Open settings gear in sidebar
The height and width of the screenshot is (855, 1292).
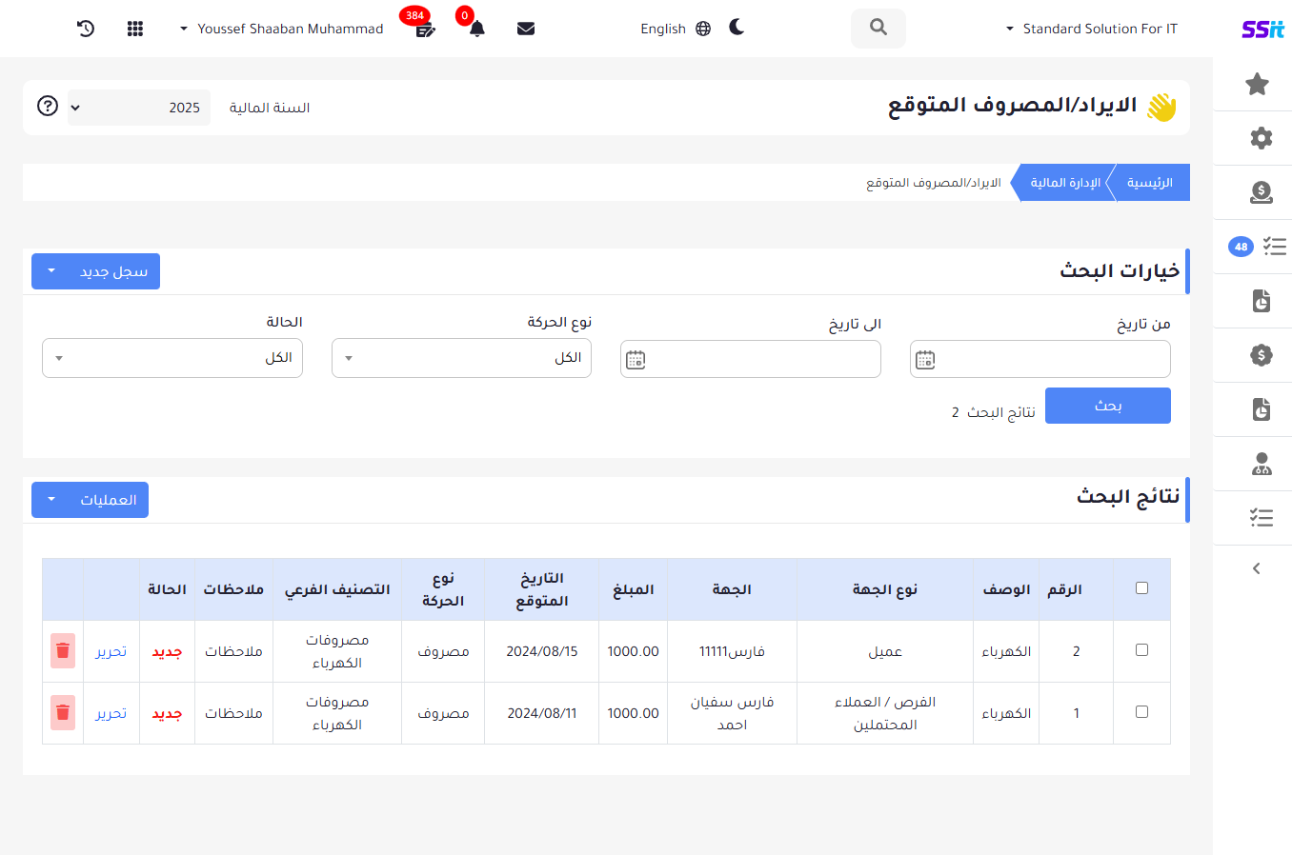pos(1262,138)
